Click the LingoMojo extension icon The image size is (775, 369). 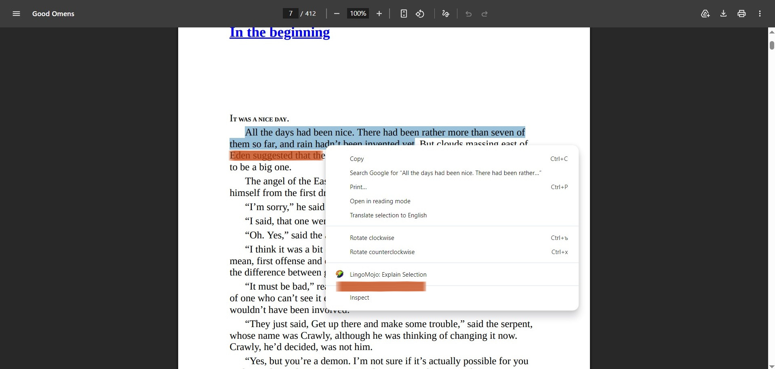[340, 274]
